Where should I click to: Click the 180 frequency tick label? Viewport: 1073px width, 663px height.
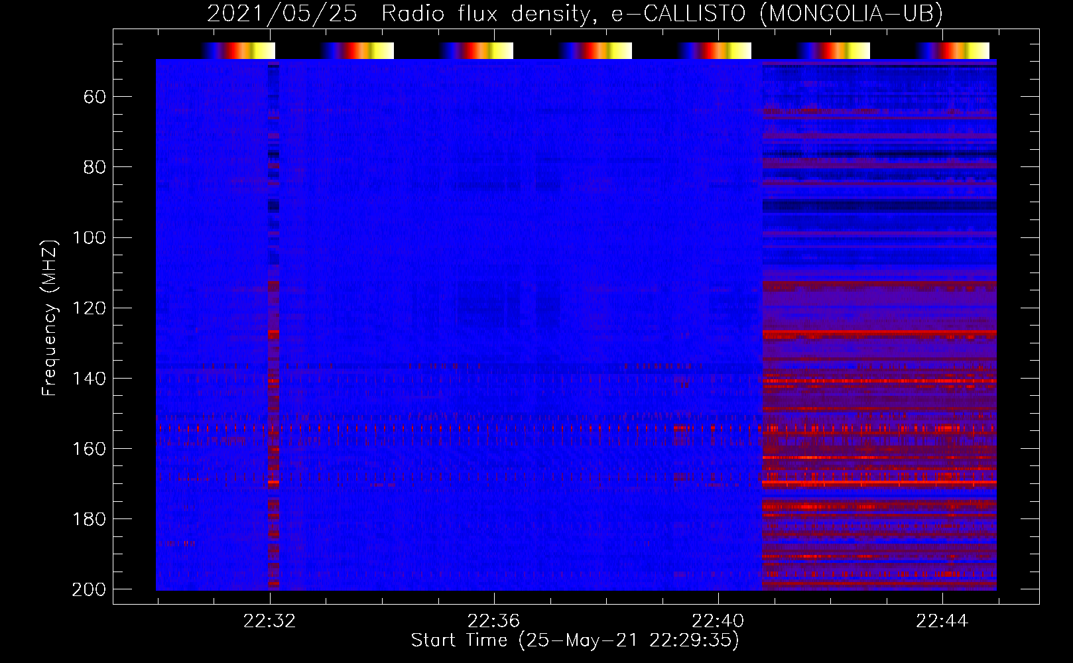coord(90,519)
